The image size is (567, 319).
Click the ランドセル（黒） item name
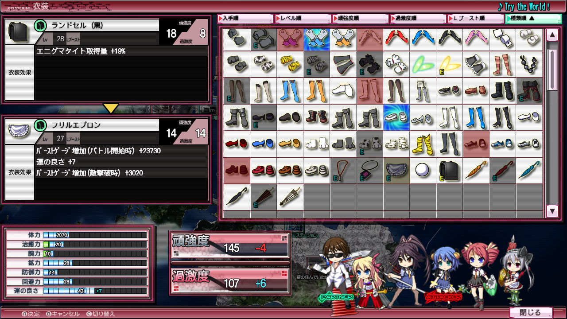click(x=77, y=25)
